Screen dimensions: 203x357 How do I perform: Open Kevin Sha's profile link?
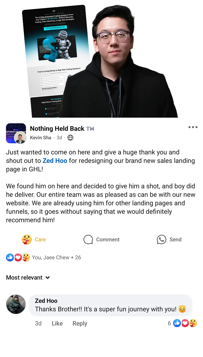point(41,138)
